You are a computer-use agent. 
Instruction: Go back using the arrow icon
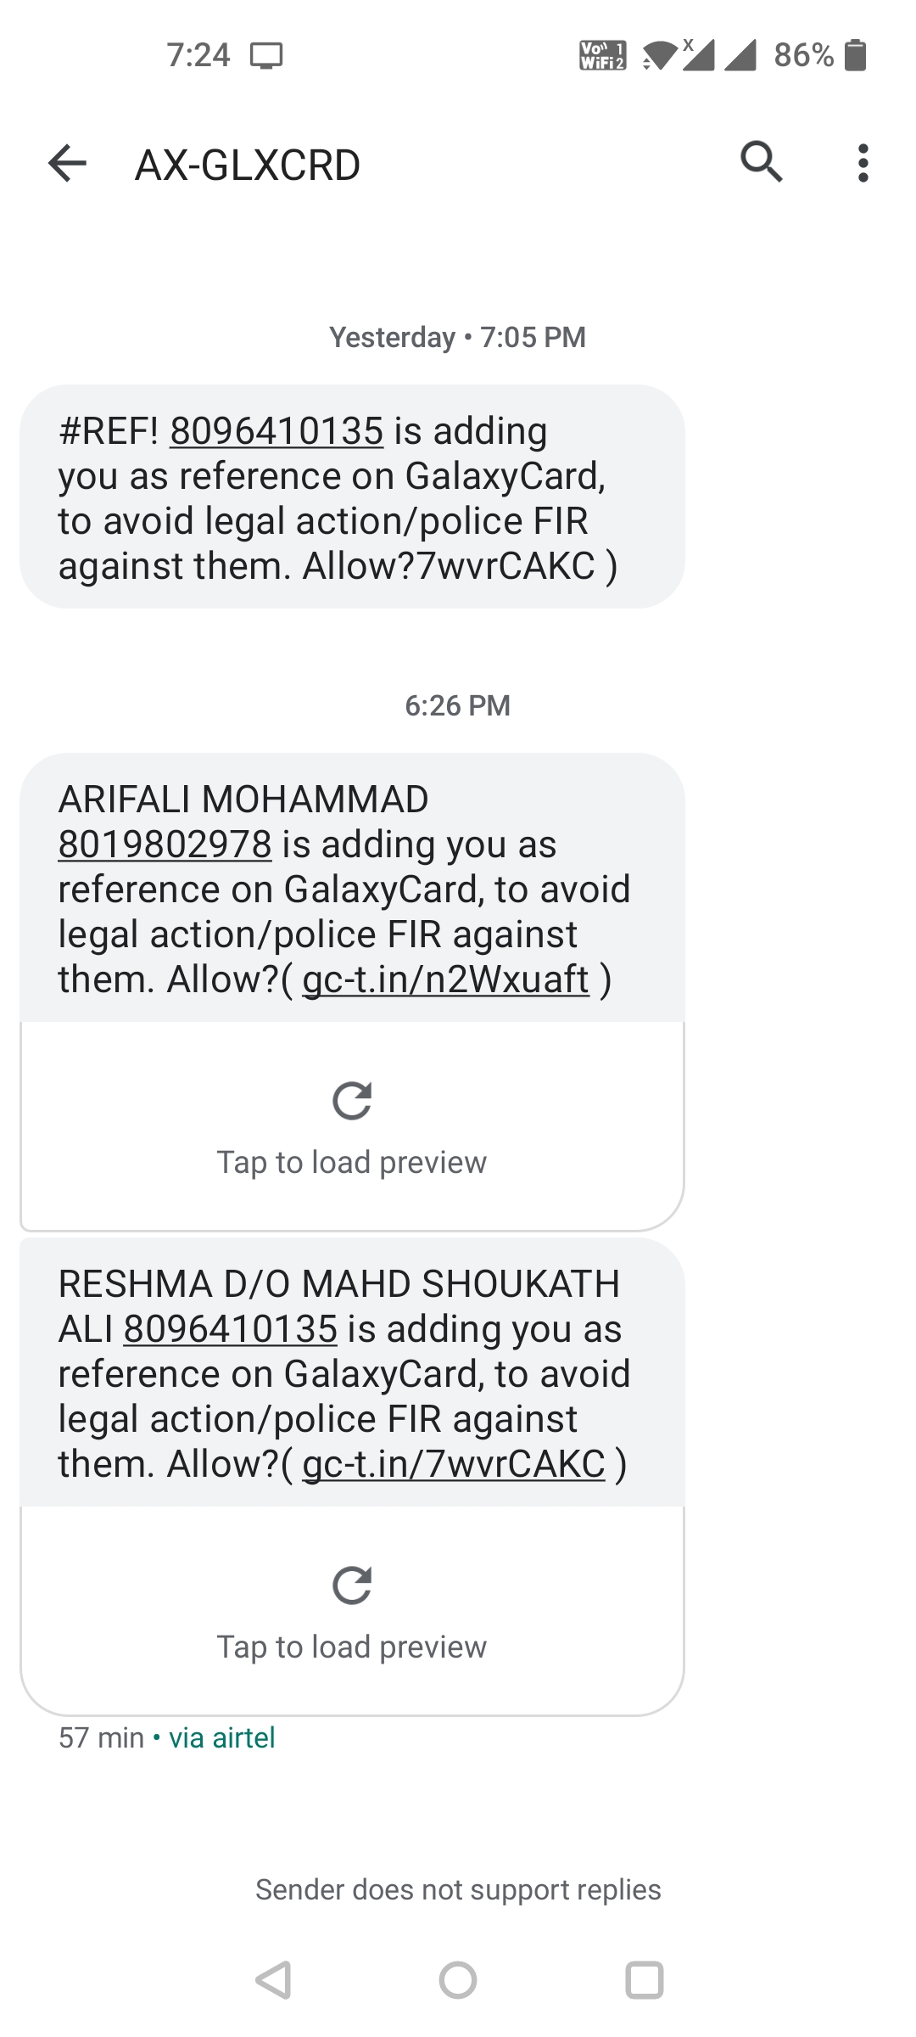pyautogui.click(x=68, y=163)
